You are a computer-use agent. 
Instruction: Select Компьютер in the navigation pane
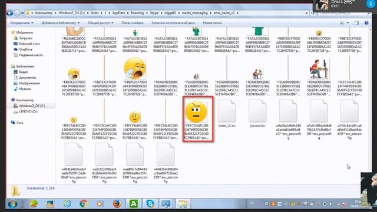[x=25, y=100]
